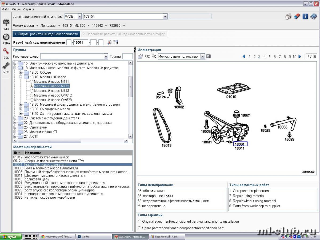Image resolution: width=320 pixels, height=240 pixels.
Task: Choose the Spare part/reconditioned component warranty option
Action: coord(139,228)
